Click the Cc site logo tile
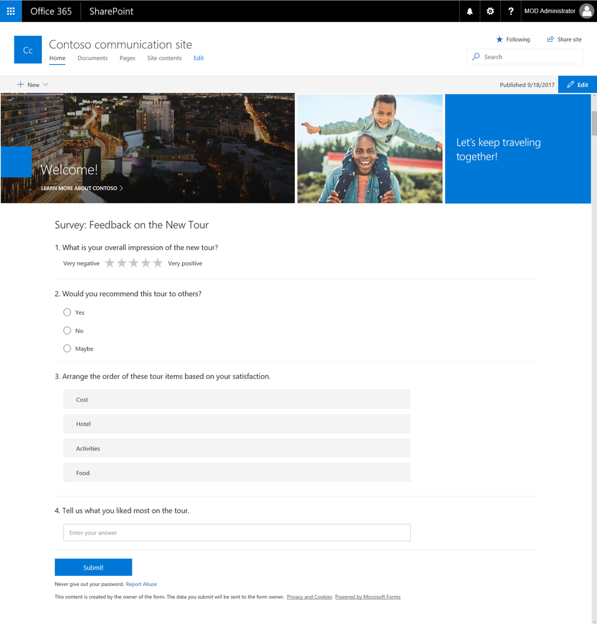Image resolution: width=597 pixels, height=624 pixels. tap(28, 50)
